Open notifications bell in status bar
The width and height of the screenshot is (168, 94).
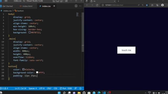point(80,88)
